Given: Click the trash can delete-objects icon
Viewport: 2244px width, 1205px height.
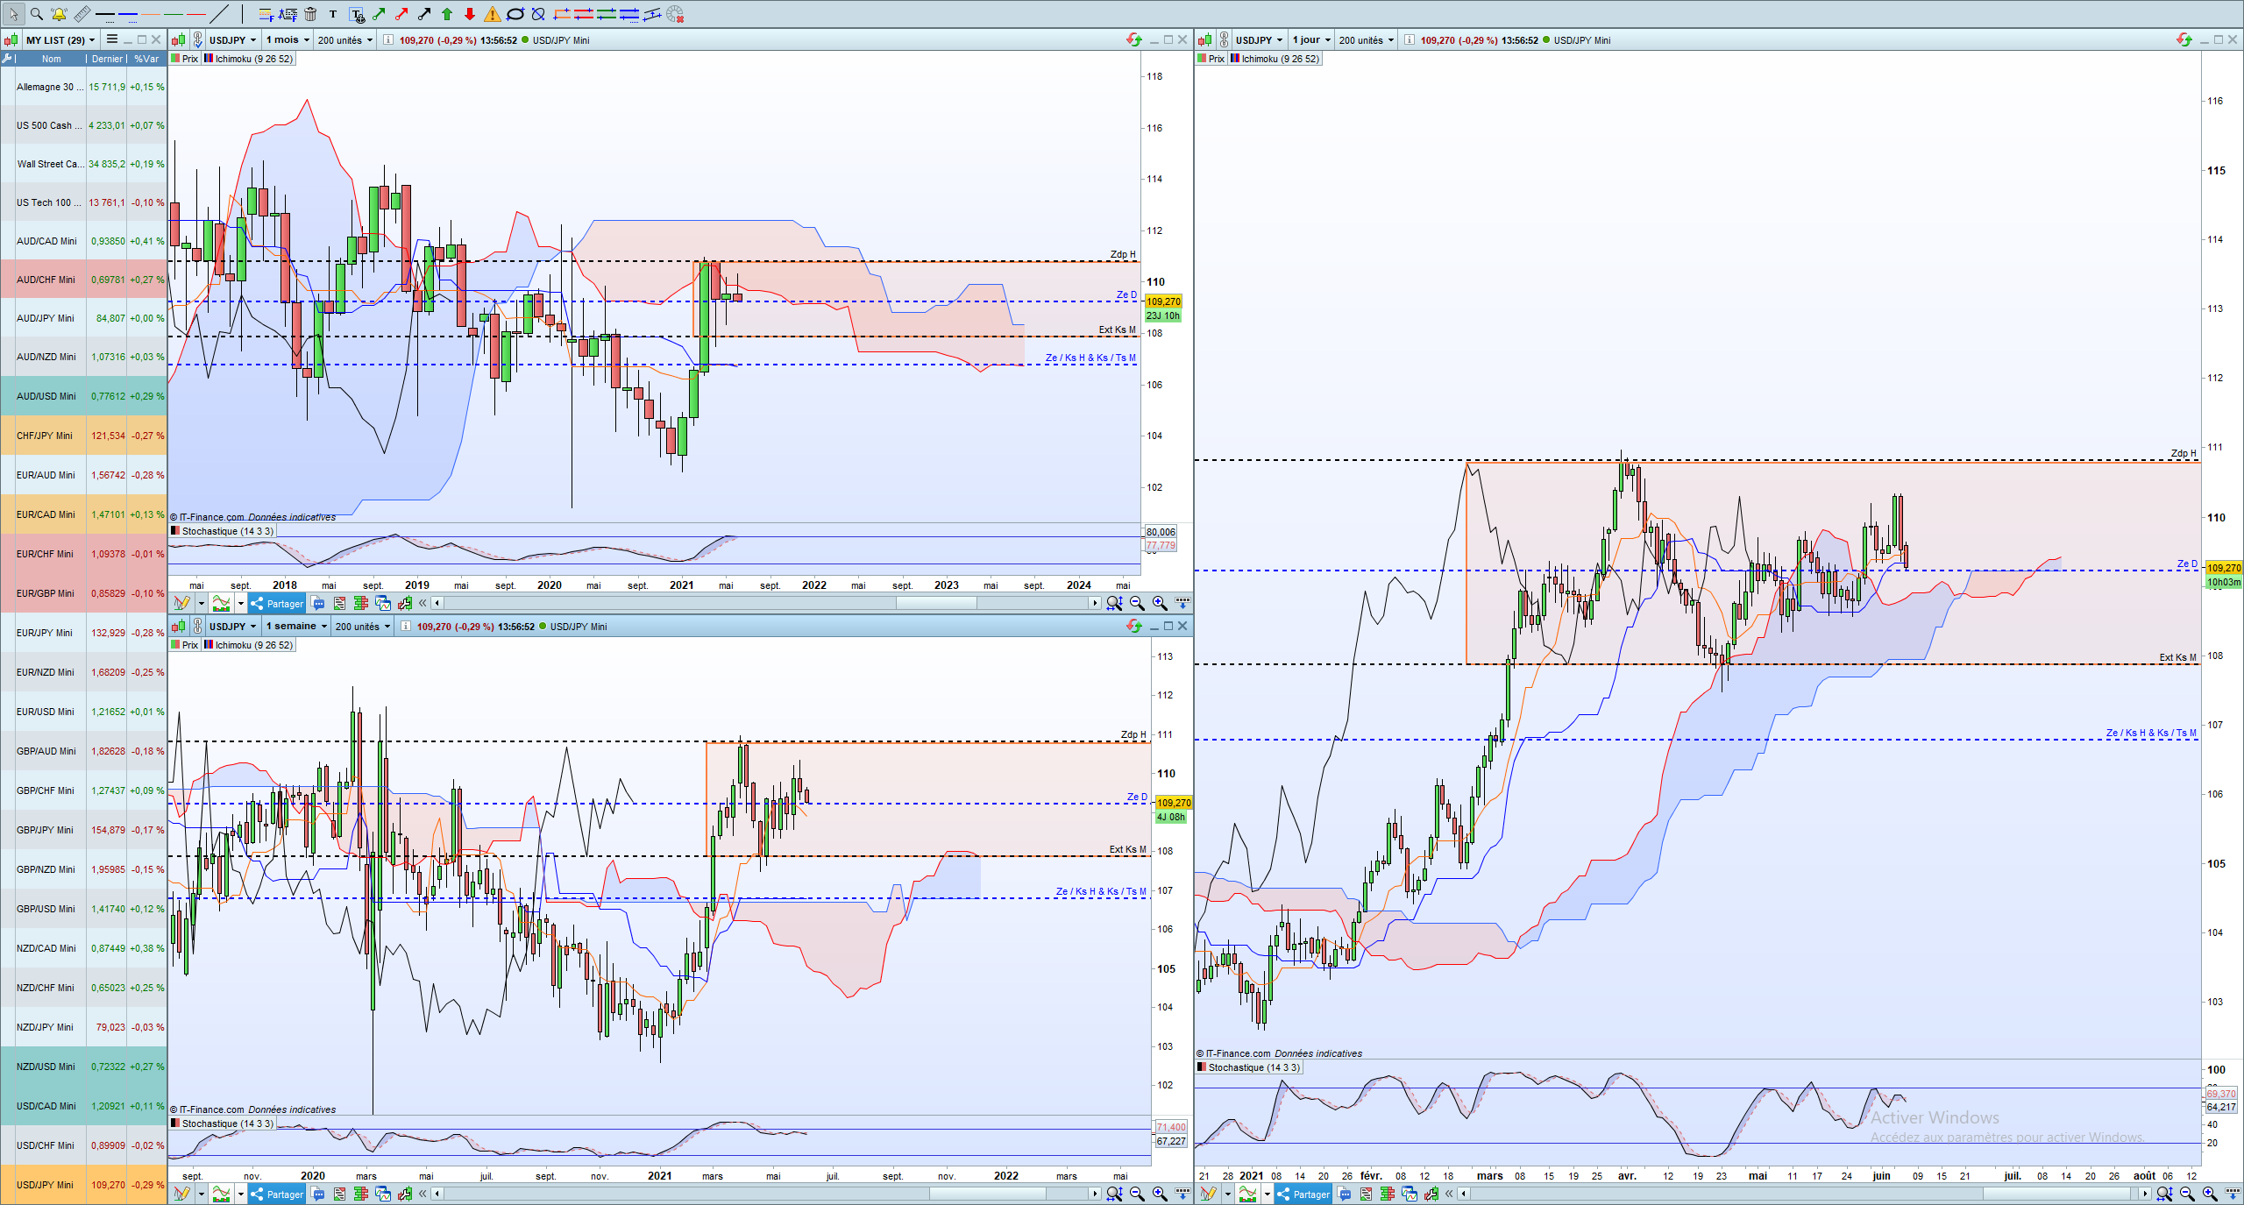Looking at the screenshot, I should pos(310,14).
